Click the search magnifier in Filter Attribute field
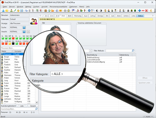Screen dimensions: 156x118 pos(133,51)
